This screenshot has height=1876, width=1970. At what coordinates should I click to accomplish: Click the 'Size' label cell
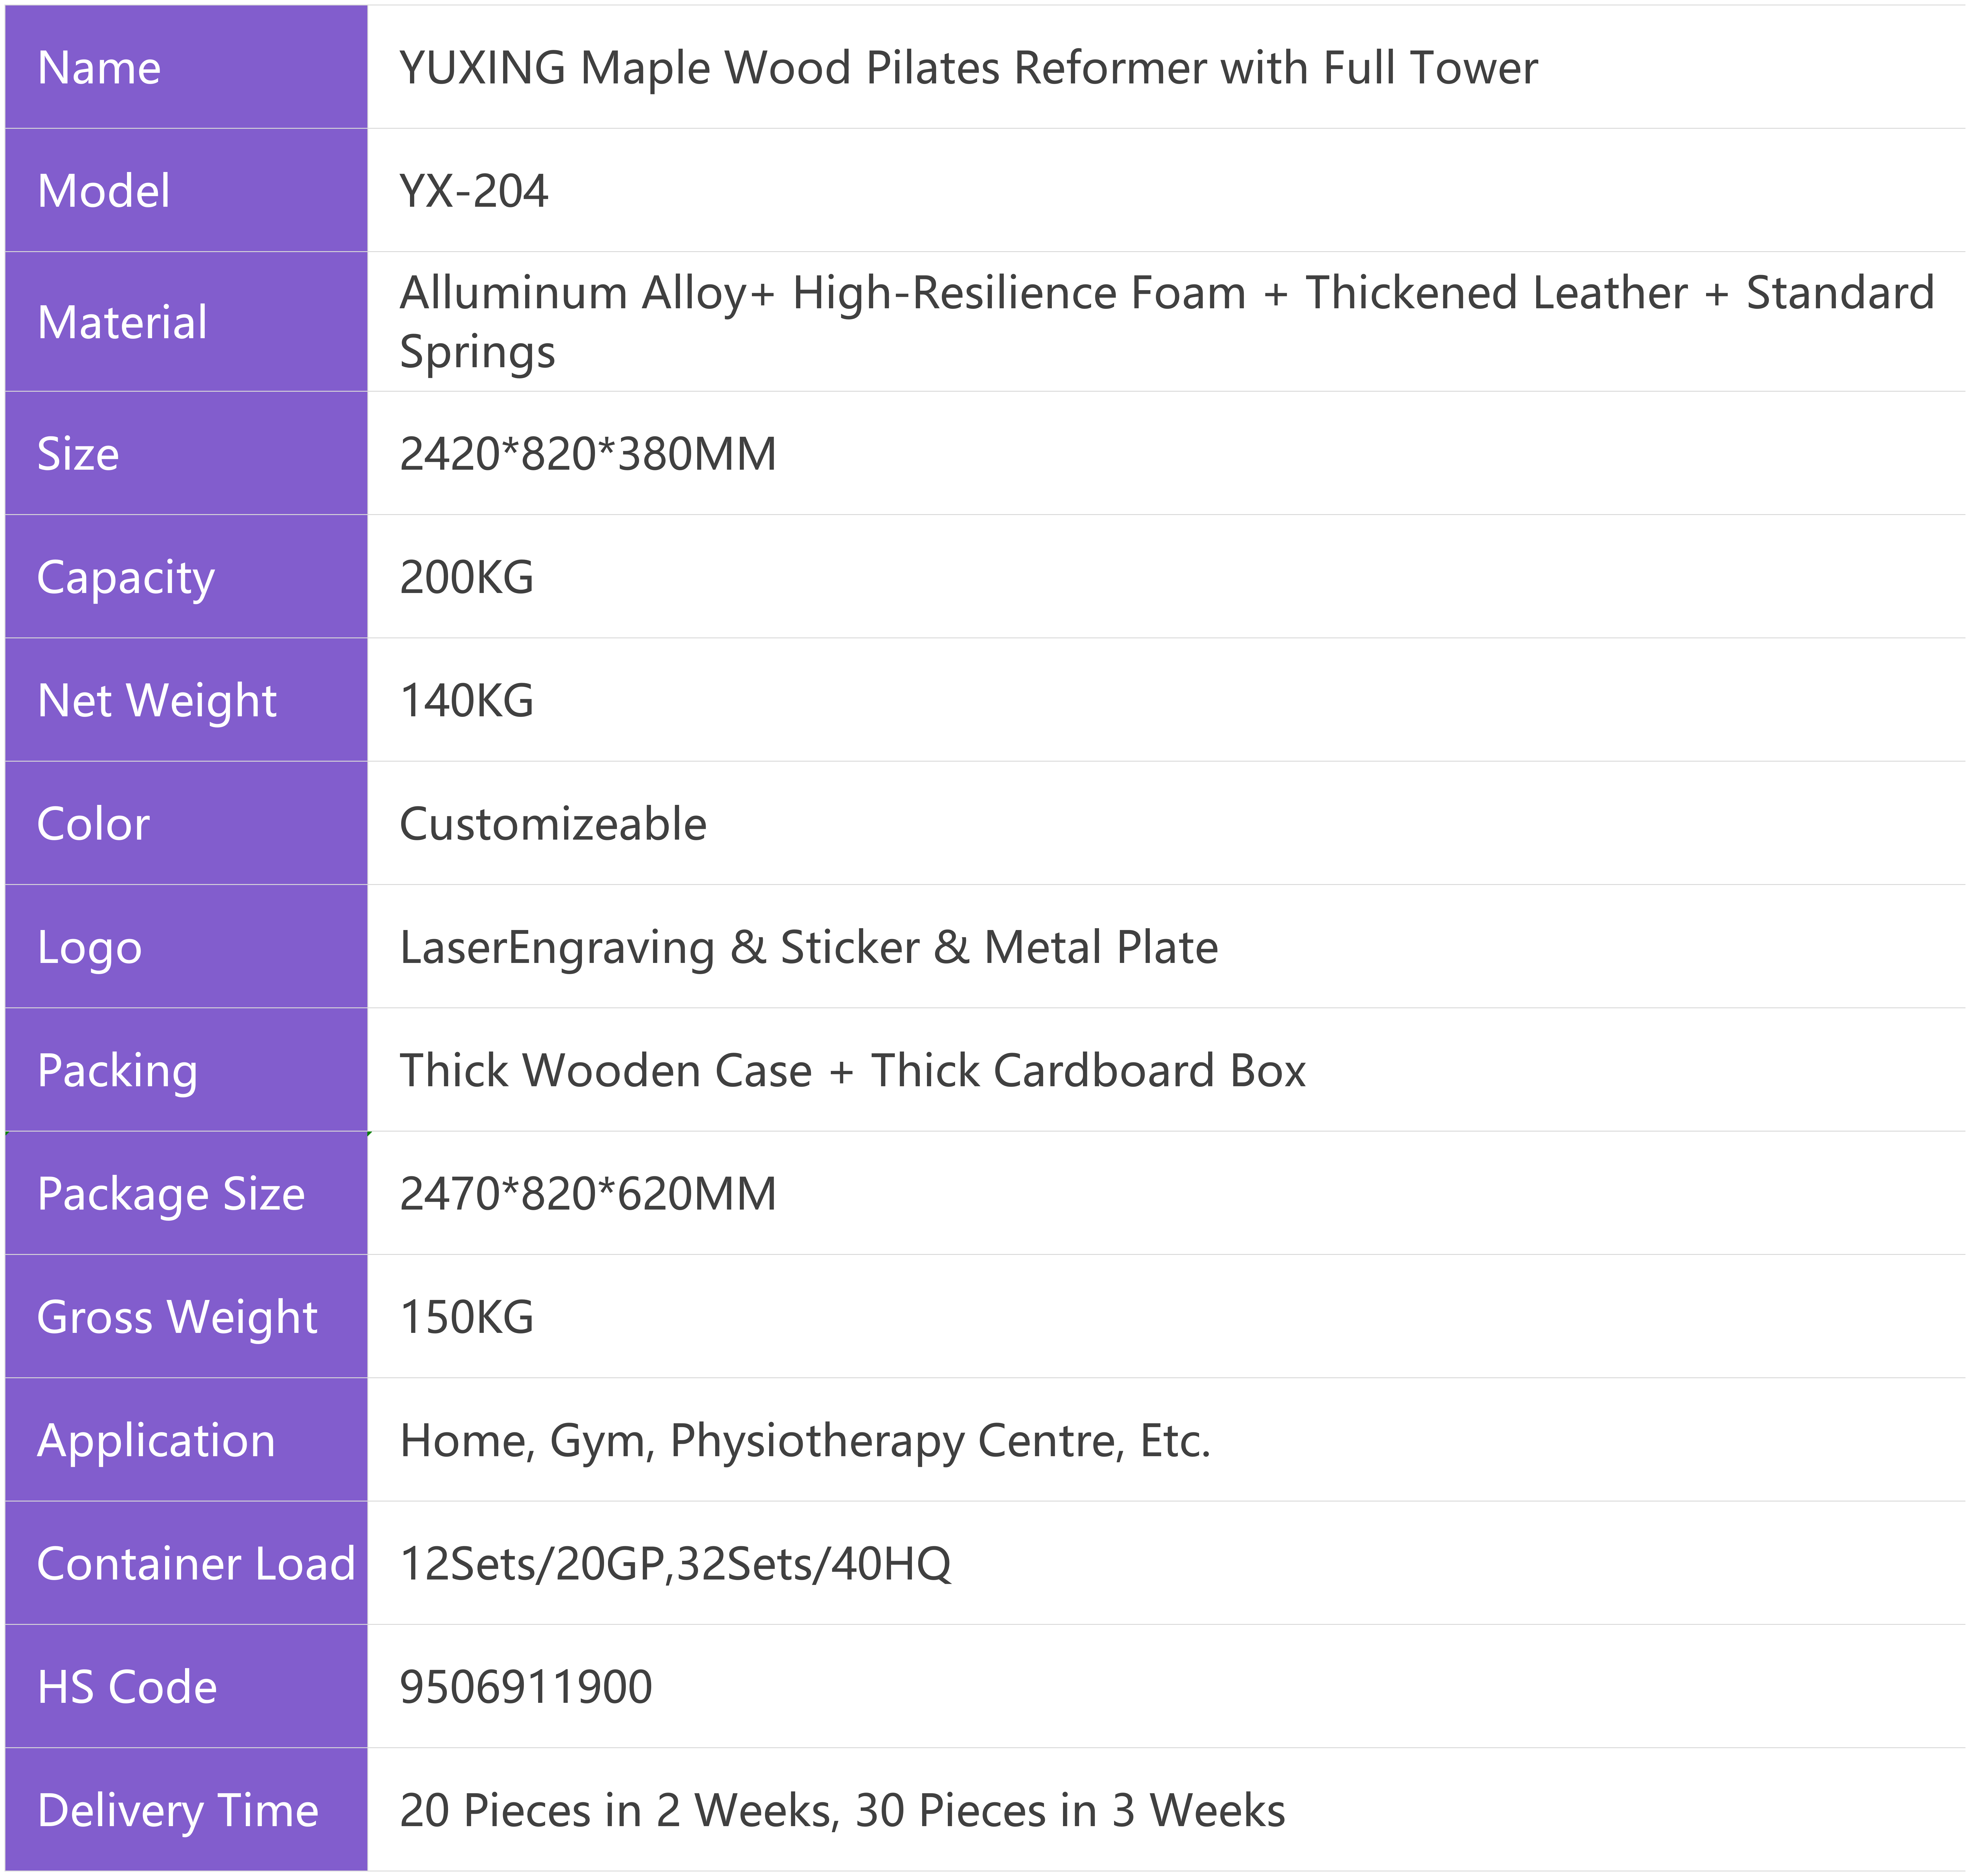pyautogui.click(x=186, y=453)
